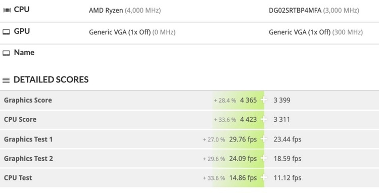Viewport: 379px width, 193px height.
Task: Click the DETAILED SCORES heading
Action: click(51, 80)
